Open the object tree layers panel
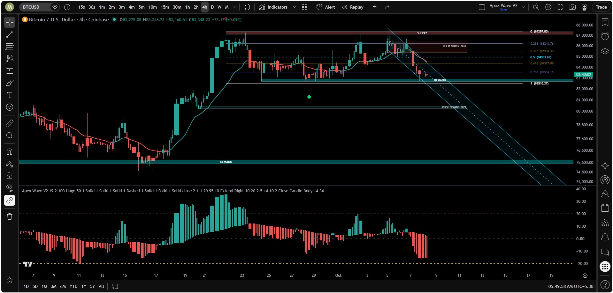Viewport: 613px width, 293px height. click(x=605, y=51)
